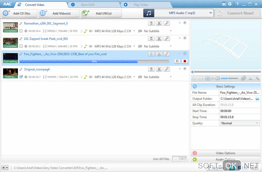Expand subtitle dropdown on 101 Zapped row

click(171, 46)
